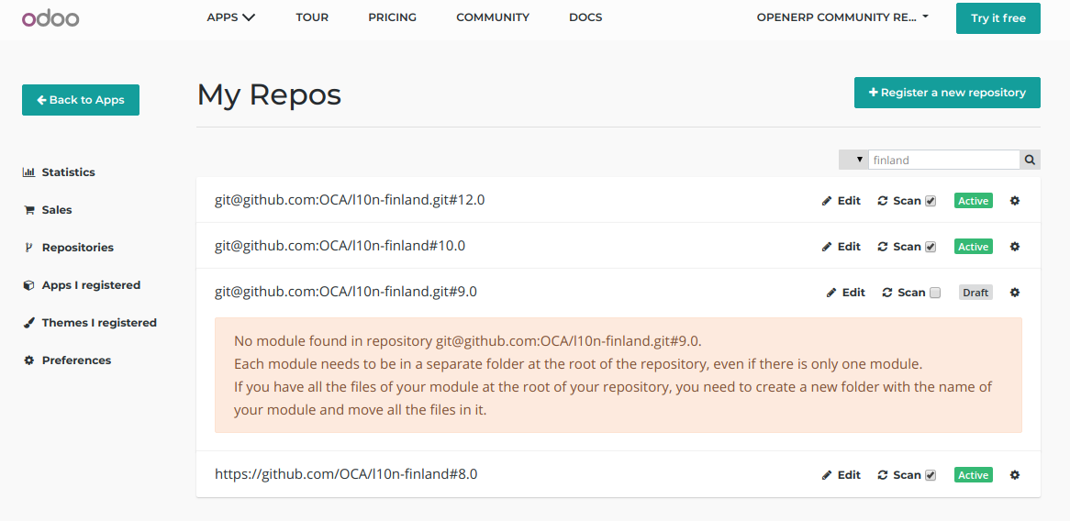
Task: Click pencil Edit icon for l10n-finland.git#9.0
Action: 831,293
